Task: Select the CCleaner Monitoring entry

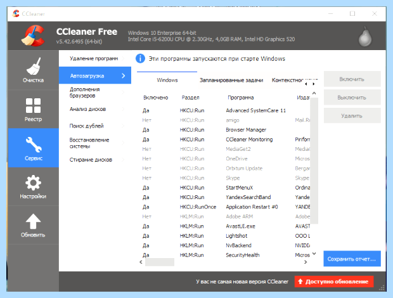Action: point(226,139)
